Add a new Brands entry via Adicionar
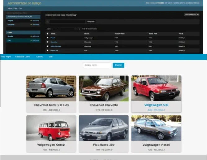 (x=35, y=36)
